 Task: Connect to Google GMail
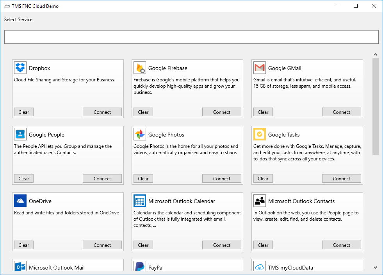coord(342,112)
